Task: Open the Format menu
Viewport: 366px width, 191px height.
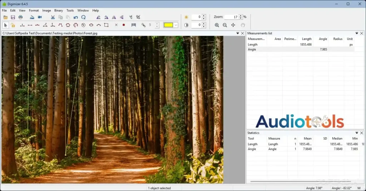Action: click(x=34, y=10)
